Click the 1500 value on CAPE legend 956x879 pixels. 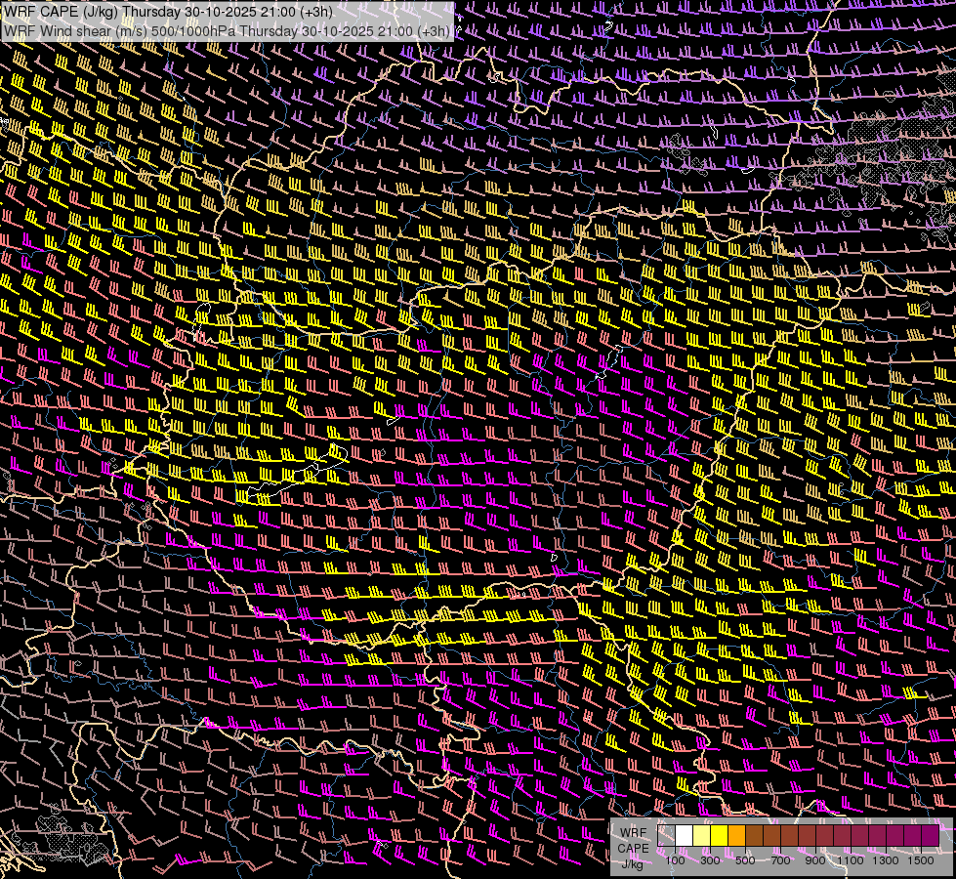pyautogui.click(x=921, y=860)
